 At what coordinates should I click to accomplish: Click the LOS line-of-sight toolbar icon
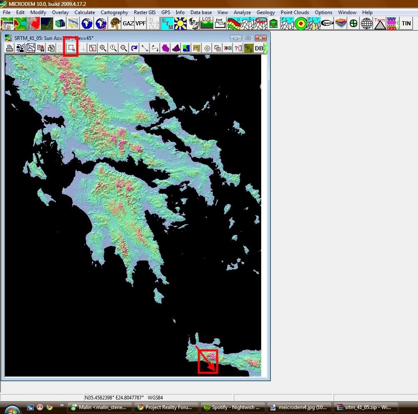(x=207, y=23)
